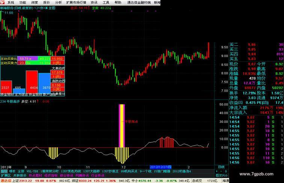Open the 扩展区 tab
The width and height of the screenshot is (284, 183).
(x=6, y=175)
